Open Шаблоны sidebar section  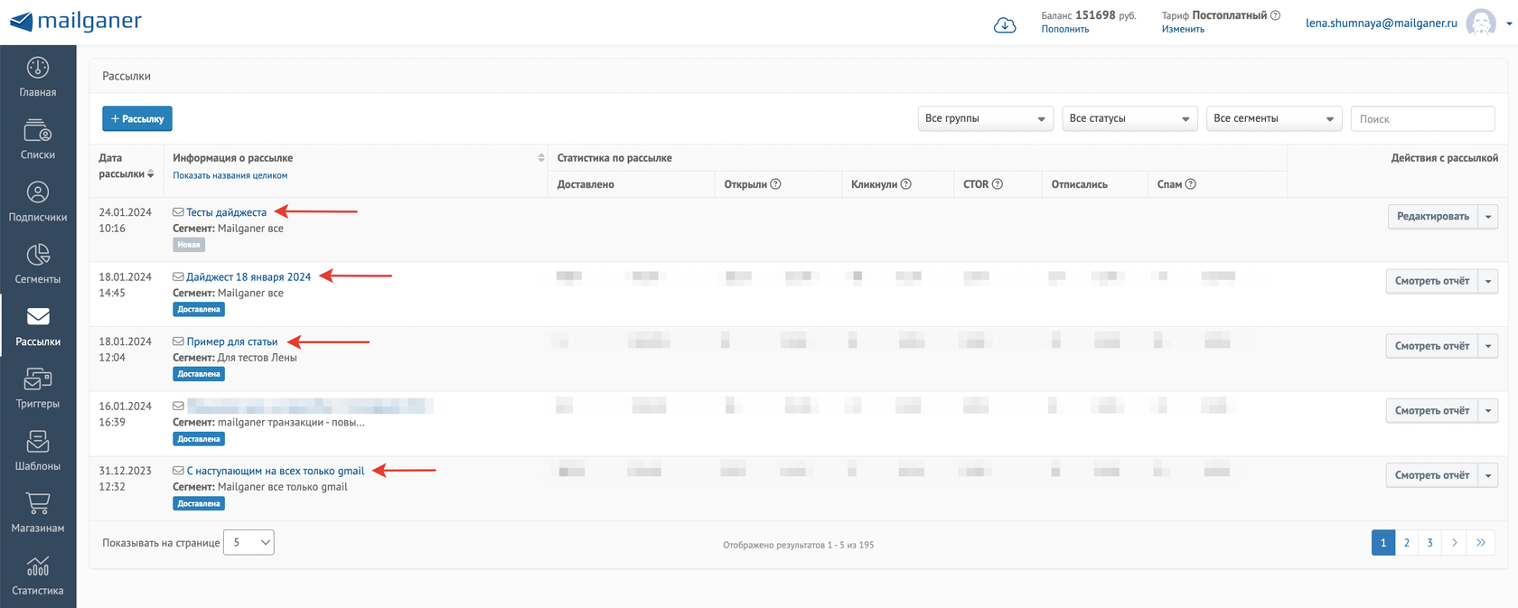click(x=38, y=451)
